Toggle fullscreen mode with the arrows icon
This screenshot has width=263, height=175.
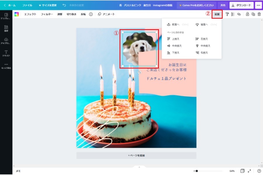249,171
